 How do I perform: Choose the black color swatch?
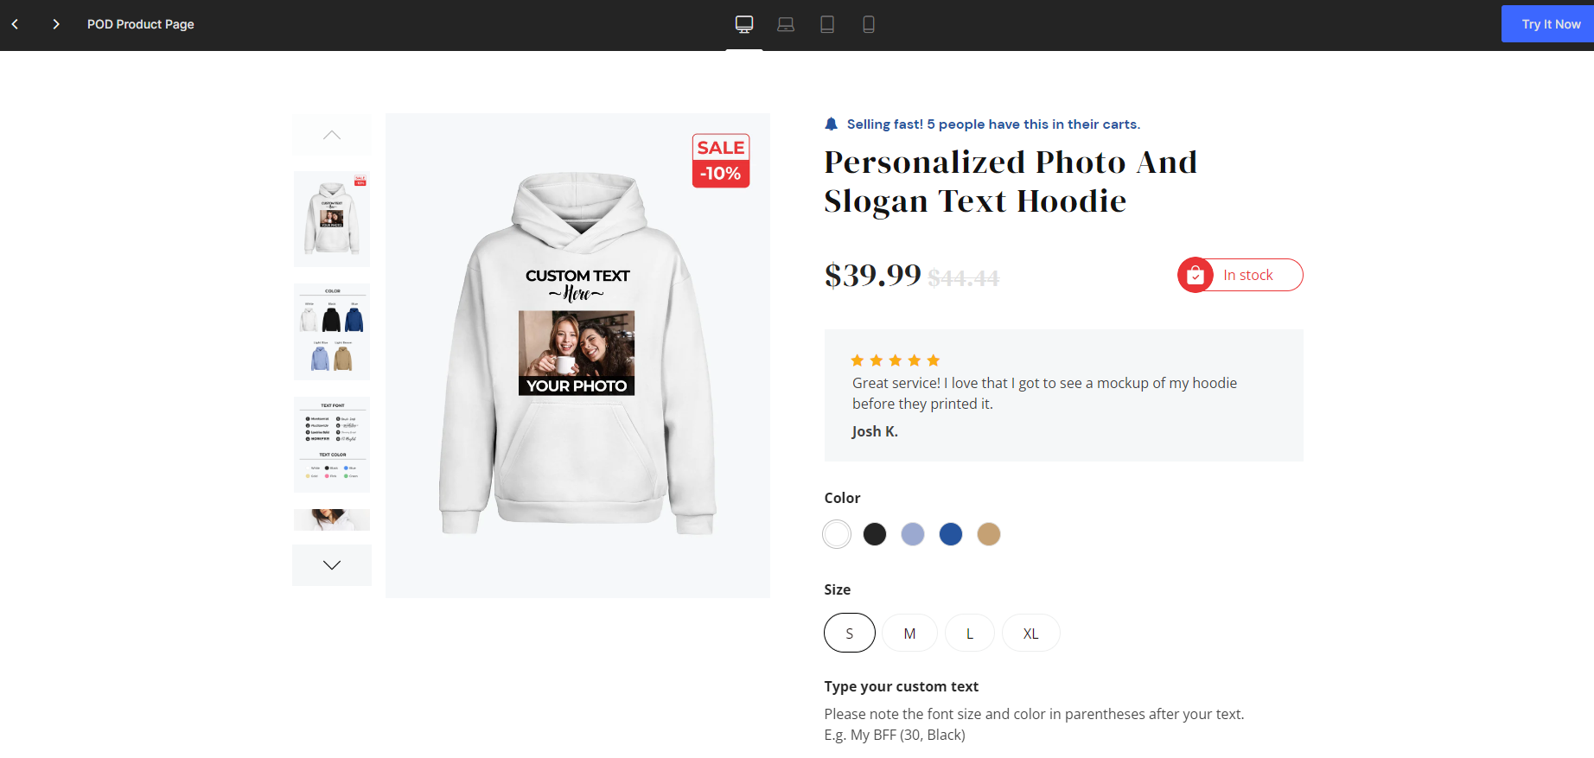875,534
